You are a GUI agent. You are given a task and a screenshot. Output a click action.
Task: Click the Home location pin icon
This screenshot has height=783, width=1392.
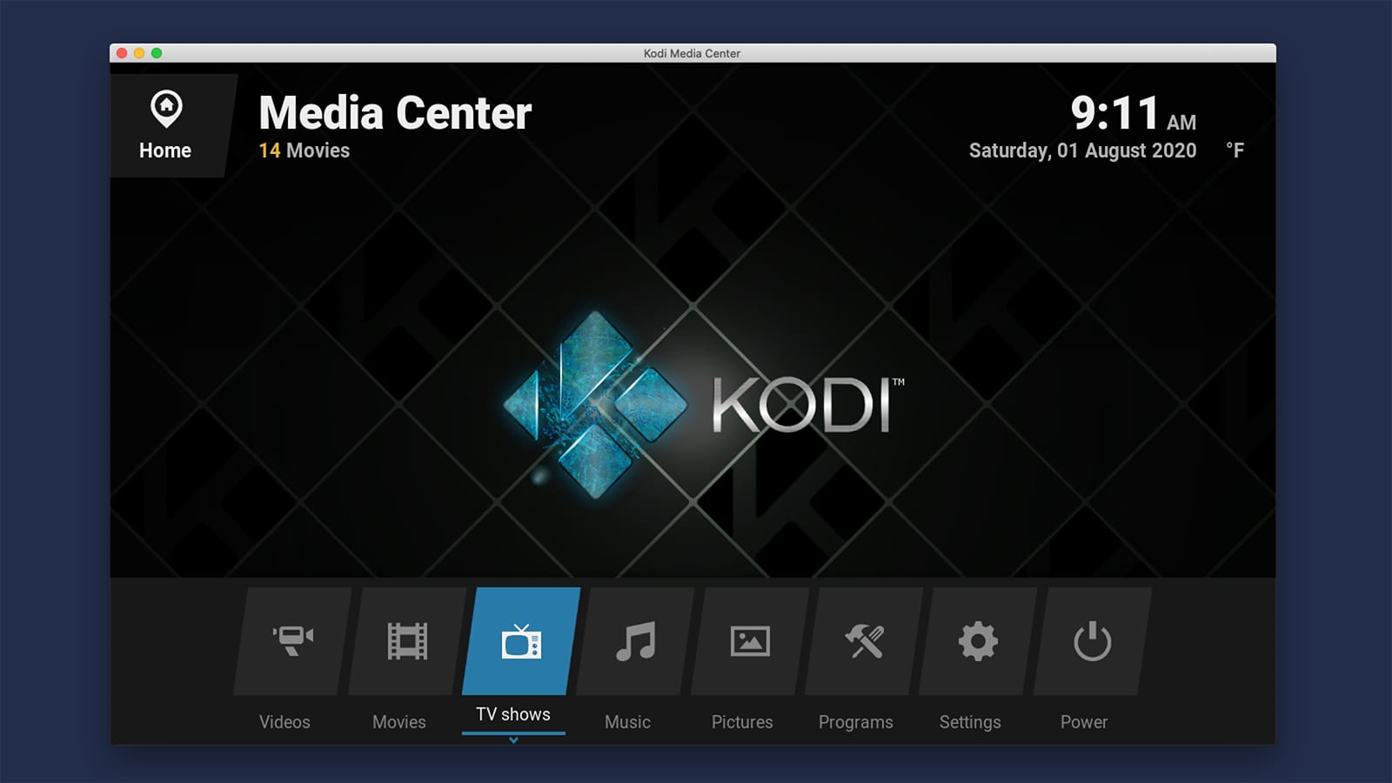(166, 109)
